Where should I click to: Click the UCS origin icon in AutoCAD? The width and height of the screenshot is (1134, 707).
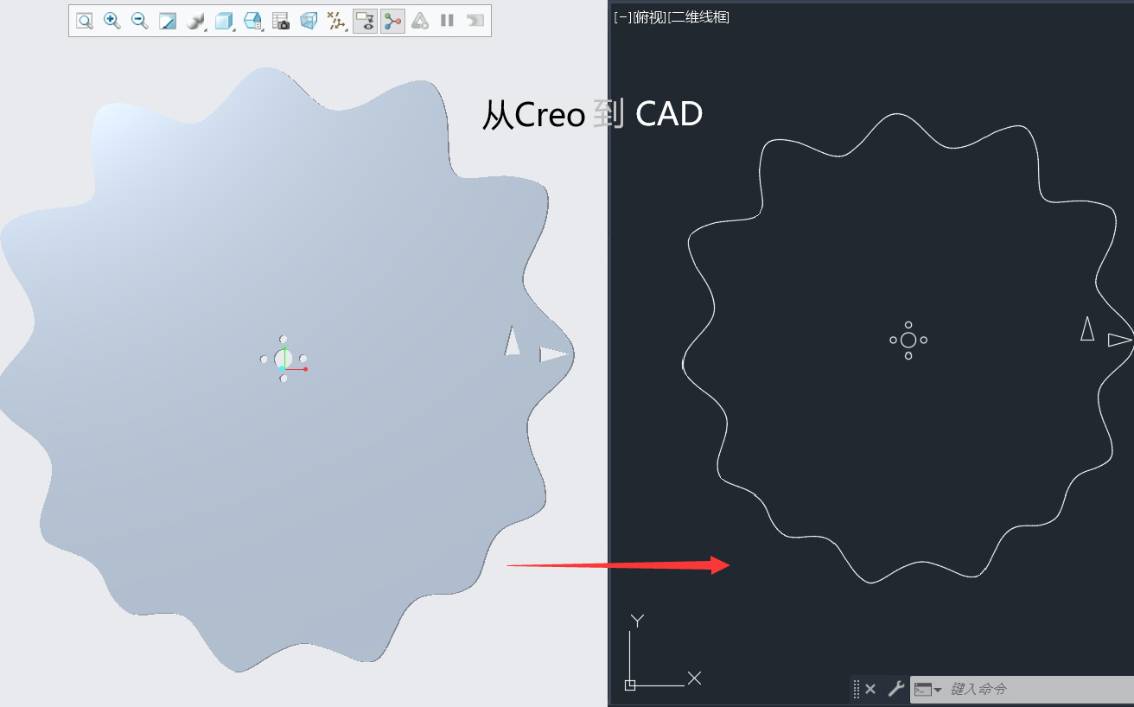click(630, 685)
